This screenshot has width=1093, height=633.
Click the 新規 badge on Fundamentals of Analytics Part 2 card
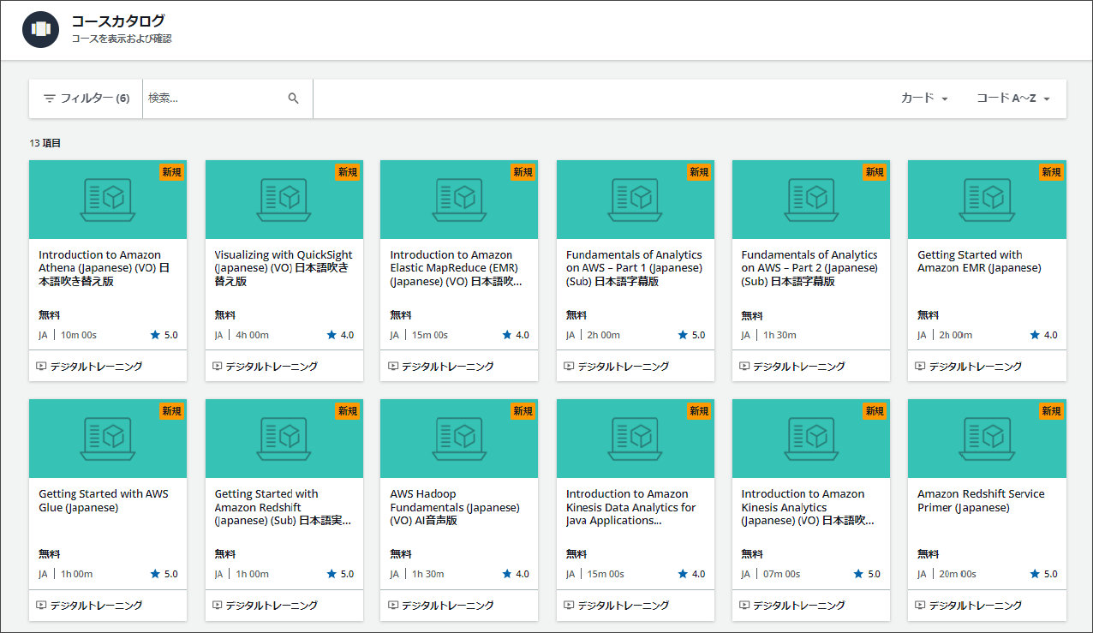click(x=875, y=172)
